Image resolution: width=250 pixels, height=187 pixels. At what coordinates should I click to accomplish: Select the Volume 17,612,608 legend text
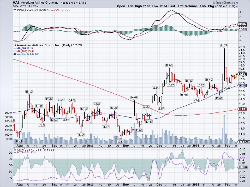[x=28, y=54]
